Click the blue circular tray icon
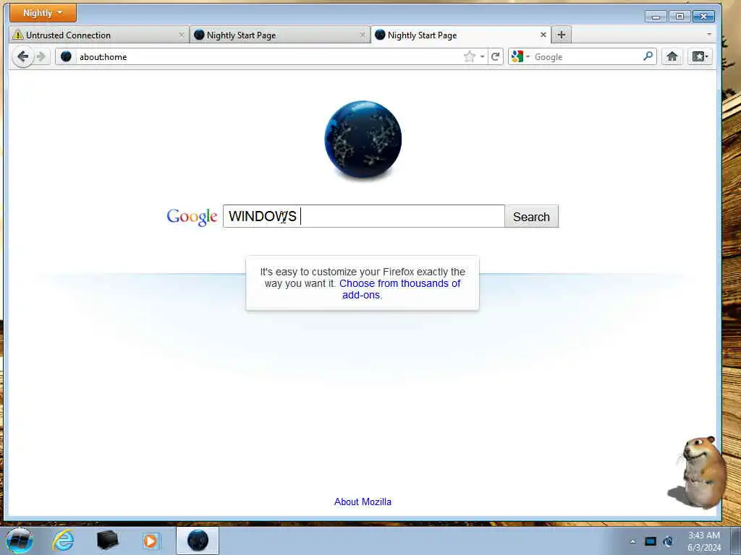Screen dimensions: 741x555 pyautogui.click(x=668, y=541)
